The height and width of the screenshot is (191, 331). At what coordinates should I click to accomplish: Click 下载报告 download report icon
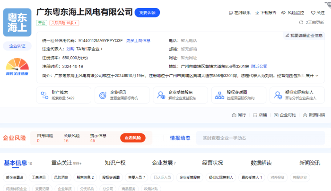(x=257, y=13)
